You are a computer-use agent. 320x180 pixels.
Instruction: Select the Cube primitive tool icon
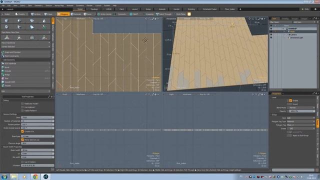pyautogui.click(x=6, y=21)
